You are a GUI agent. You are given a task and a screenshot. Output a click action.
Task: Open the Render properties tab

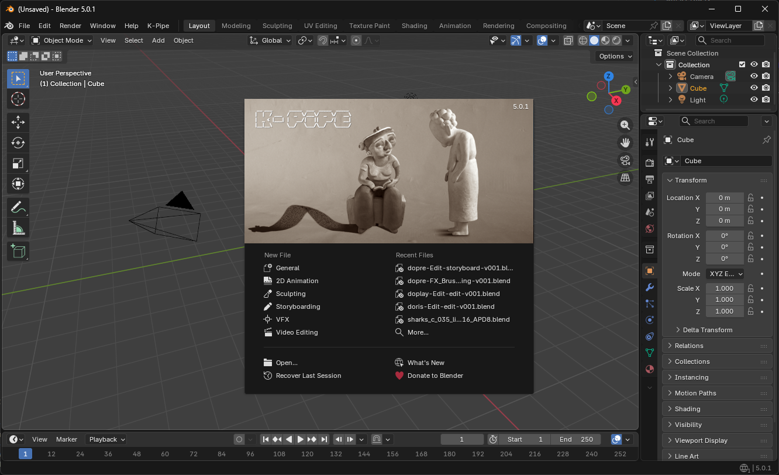pyautogui.click(x=649, y=163)
